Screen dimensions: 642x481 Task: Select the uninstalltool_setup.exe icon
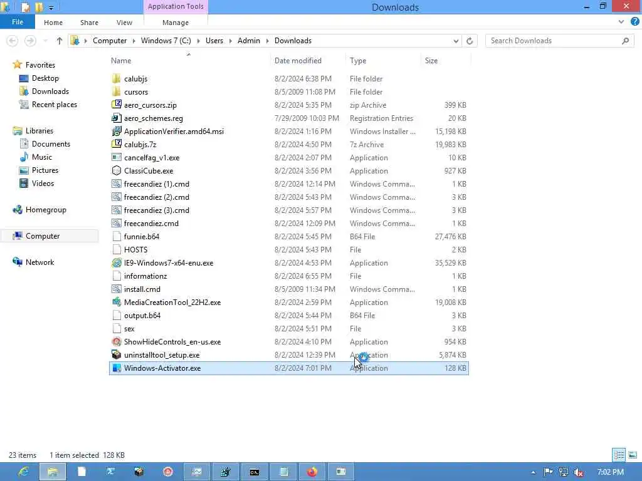pyautogui.click(x=117, y=354)
